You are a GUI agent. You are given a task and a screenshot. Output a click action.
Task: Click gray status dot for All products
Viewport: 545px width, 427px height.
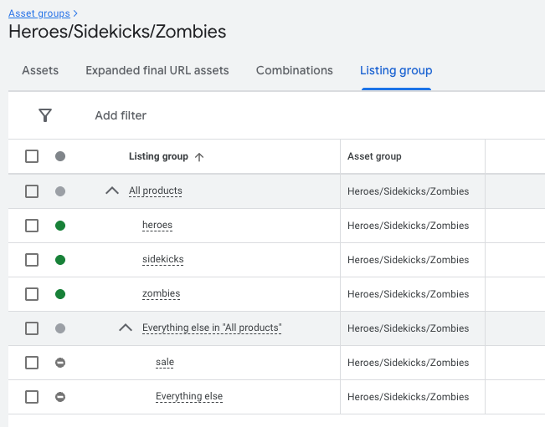pos(60,191)
